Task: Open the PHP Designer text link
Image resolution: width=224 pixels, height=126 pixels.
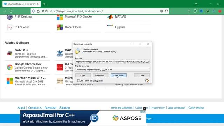Action: click(x=23, y=16)
